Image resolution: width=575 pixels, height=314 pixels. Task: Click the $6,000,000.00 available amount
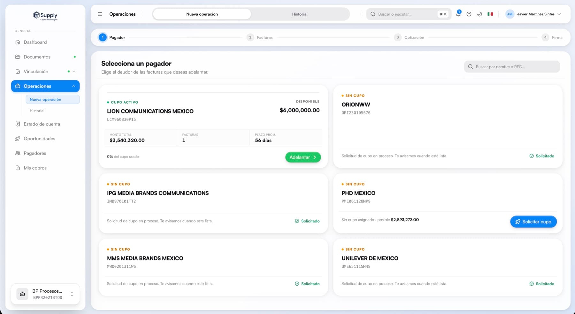(300, 110)
